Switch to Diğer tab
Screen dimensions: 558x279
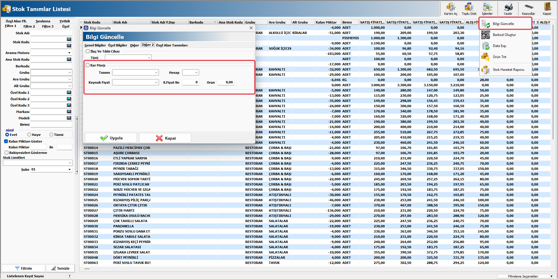click(134, 45)
